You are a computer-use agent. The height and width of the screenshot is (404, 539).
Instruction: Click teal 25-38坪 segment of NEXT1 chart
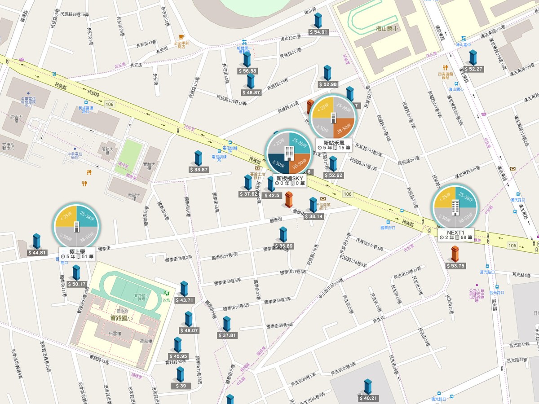click(x=466, y=197)
